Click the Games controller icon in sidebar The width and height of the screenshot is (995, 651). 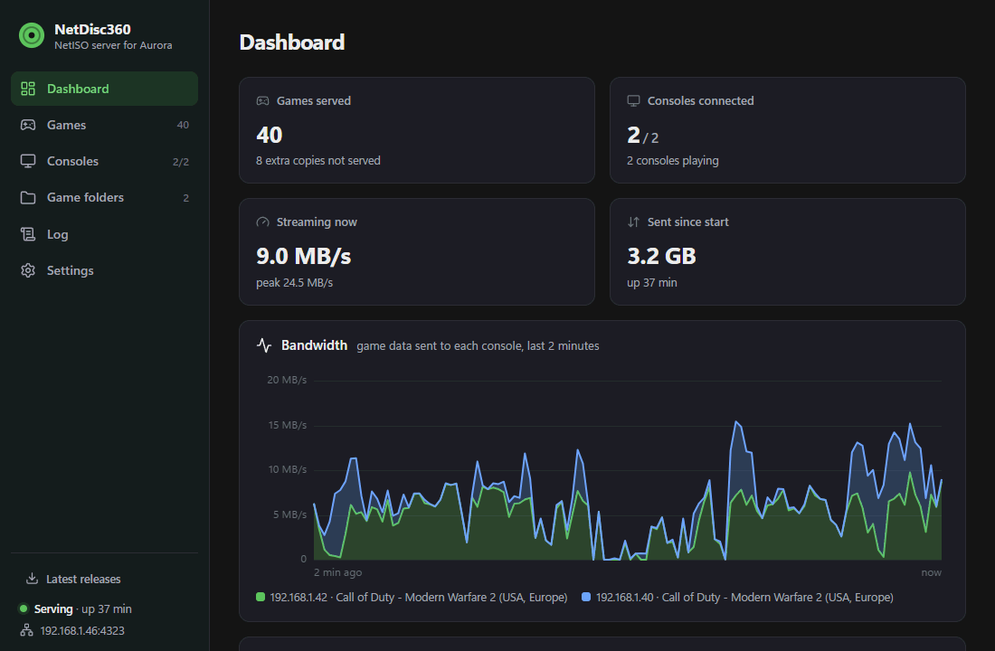click(28, 125)
